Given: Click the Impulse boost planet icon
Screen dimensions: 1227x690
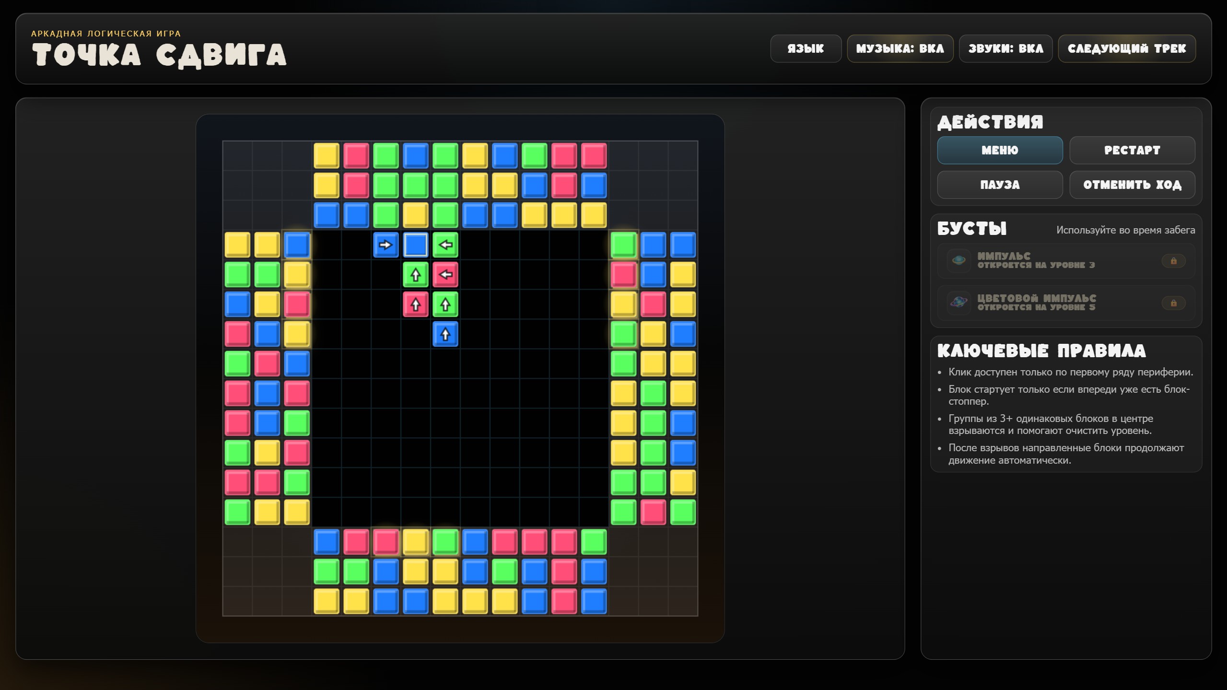Looking at the screenshot, I should click(958, 260).
